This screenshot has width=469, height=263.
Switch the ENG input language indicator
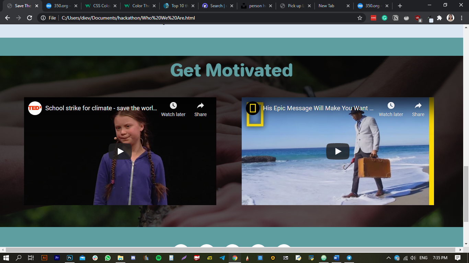click(x=423, y=258)
